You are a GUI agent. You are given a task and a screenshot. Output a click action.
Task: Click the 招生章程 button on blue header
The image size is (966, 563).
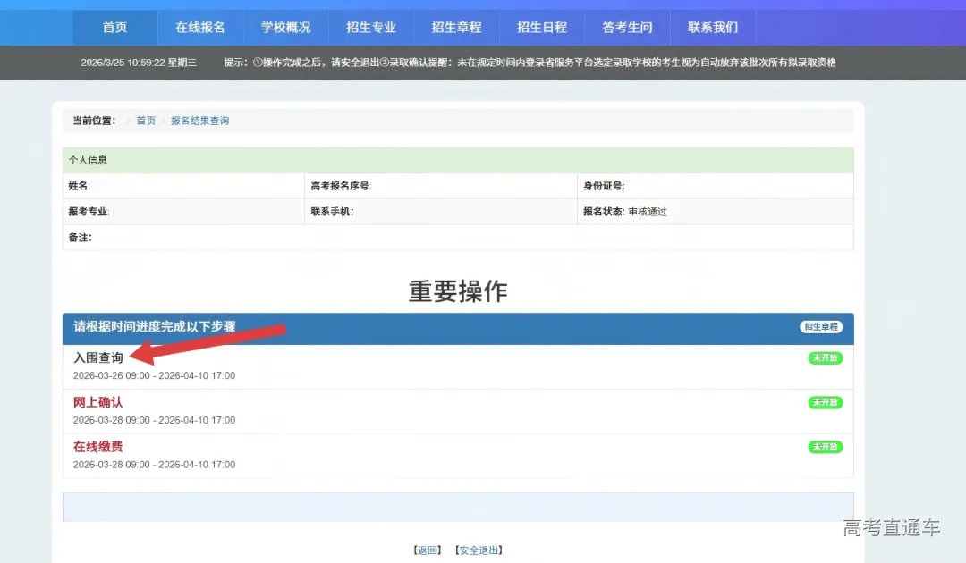pyautogui.click(x=820, y=327)
